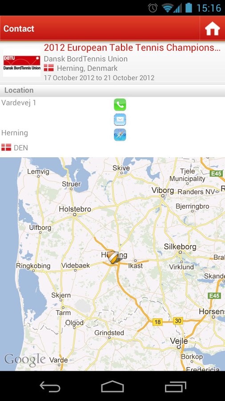This screenshot has width=225, height=401.
Task: Tap the map pin marker at Herning
Action: click(113, 257)
